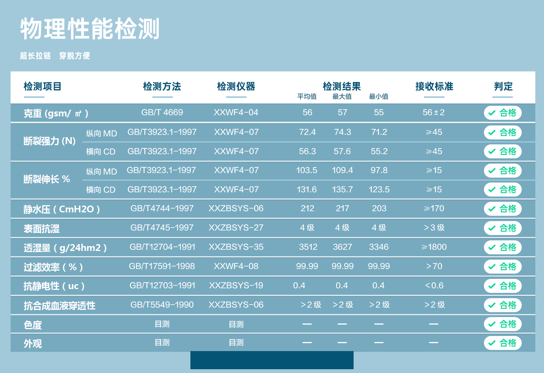
Task: Click the 断裂强力 (N) row label
Action: point(49,141)
